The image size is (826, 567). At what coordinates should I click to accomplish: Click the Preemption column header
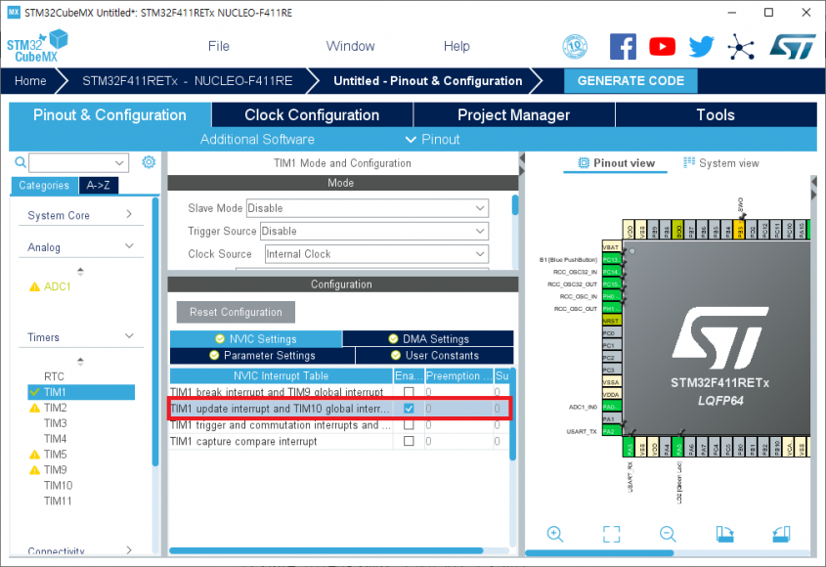coord(458,375)
